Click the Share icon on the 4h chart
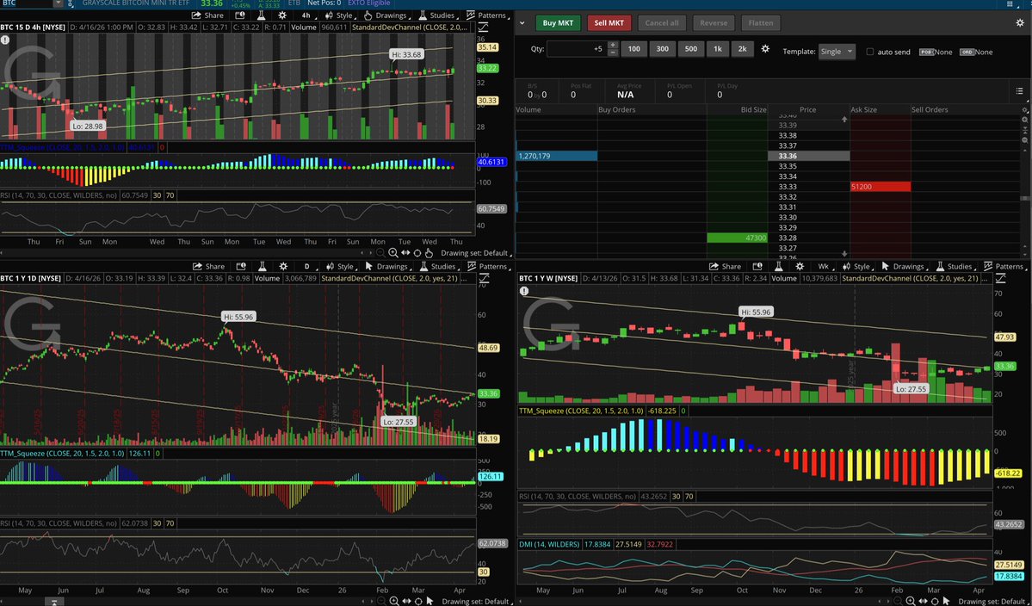Screen dimensions: 1032x606 [207, 15]
